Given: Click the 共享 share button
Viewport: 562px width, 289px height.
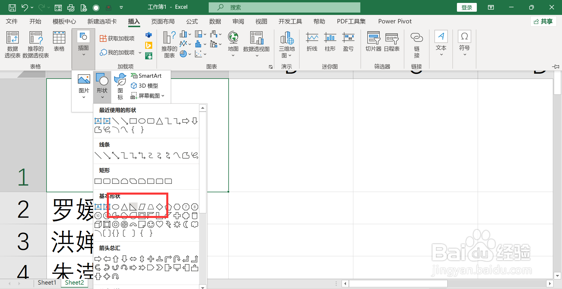Looking at the screenshot, I should (543, 21).
